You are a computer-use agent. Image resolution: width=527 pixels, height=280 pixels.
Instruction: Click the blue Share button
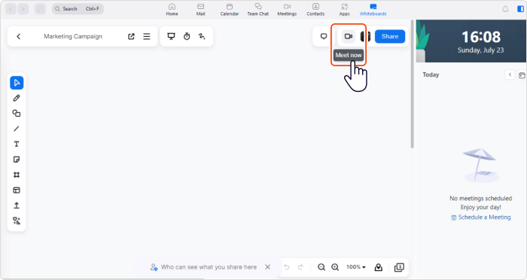tap(390, 36)
